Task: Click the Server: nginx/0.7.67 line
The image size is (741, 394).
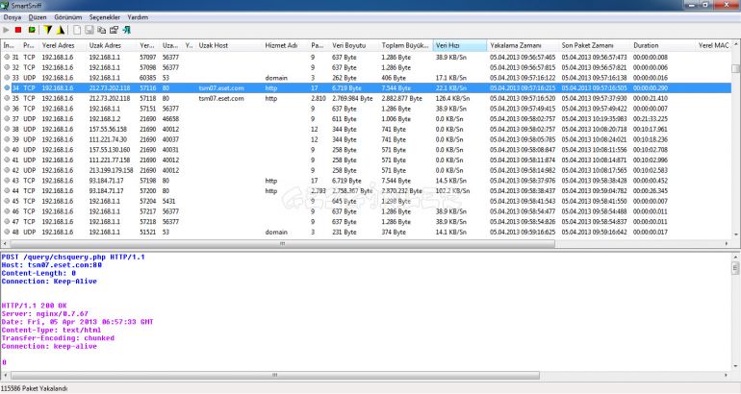Action: click(45, 314)
